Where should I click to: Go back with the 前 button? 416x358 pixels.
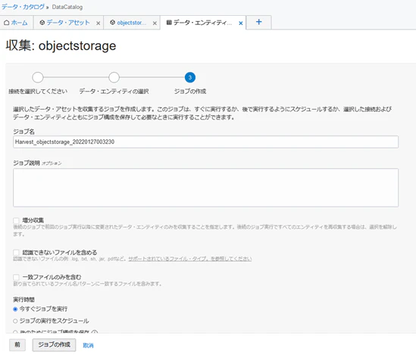(x=17, y=344)
